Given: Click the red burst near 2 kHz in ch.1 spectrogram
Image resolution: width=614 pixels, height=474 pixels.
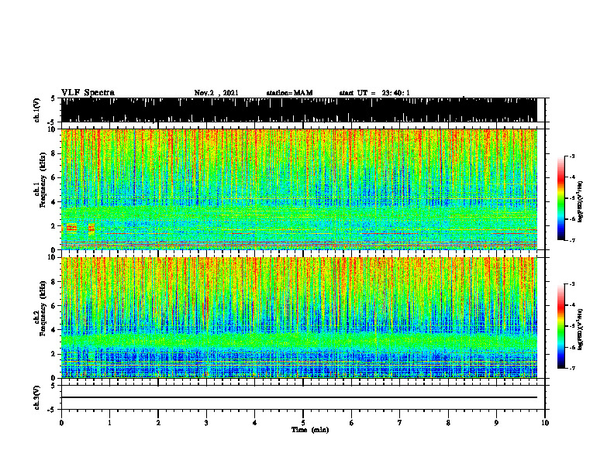Looking at the screenshot, I should tap(71, 228).
